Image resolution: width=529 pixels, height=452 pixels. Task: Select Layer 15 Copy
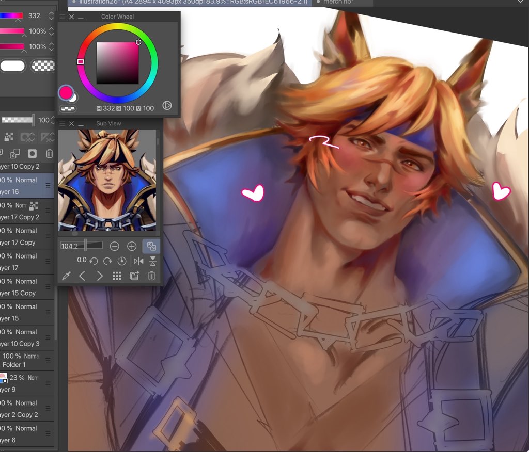click(x=27, y=287)
